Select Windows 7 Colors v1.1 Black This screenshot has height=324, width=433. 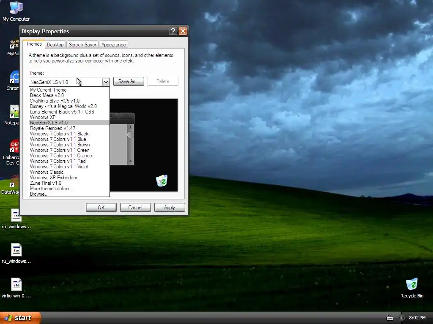coord(69,134)
